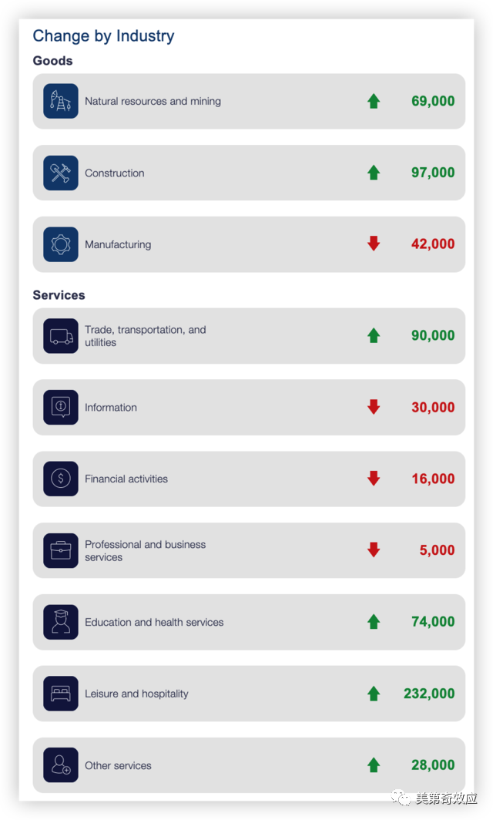This screenshot has width=493, height=820.
Task: Click the Financial activities dollar icon
Action: (x=61, y=479)
